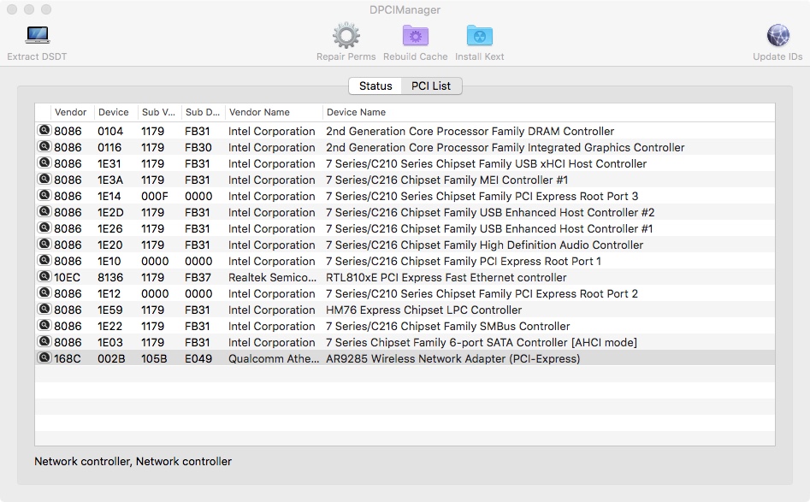
Task: Click the Update IDs globe icon
Action: 777,36
